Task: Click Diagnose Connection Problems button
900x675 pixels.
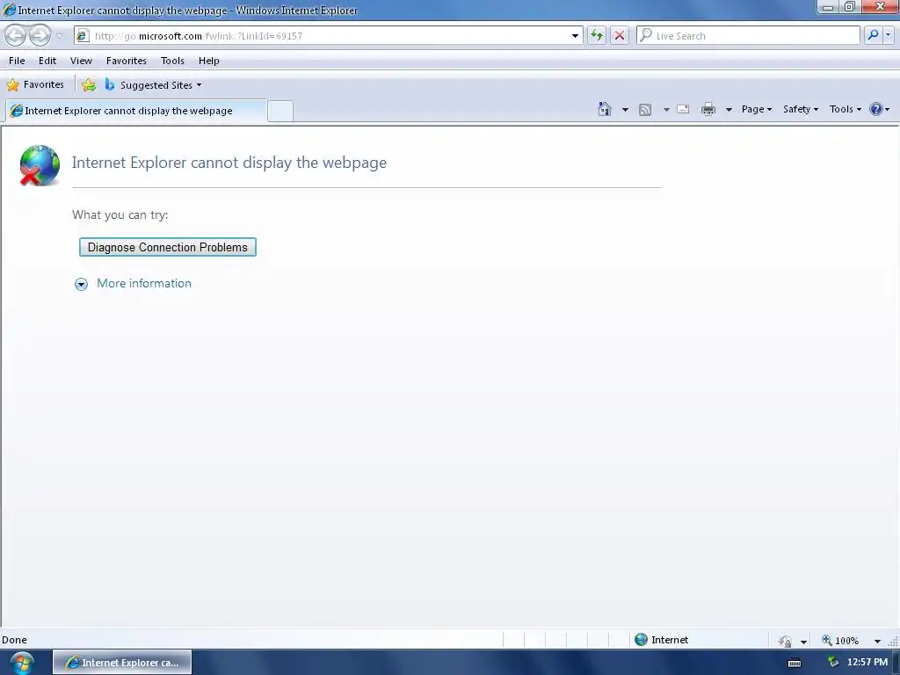Action: pyautogui.click(x=168, y=247)
